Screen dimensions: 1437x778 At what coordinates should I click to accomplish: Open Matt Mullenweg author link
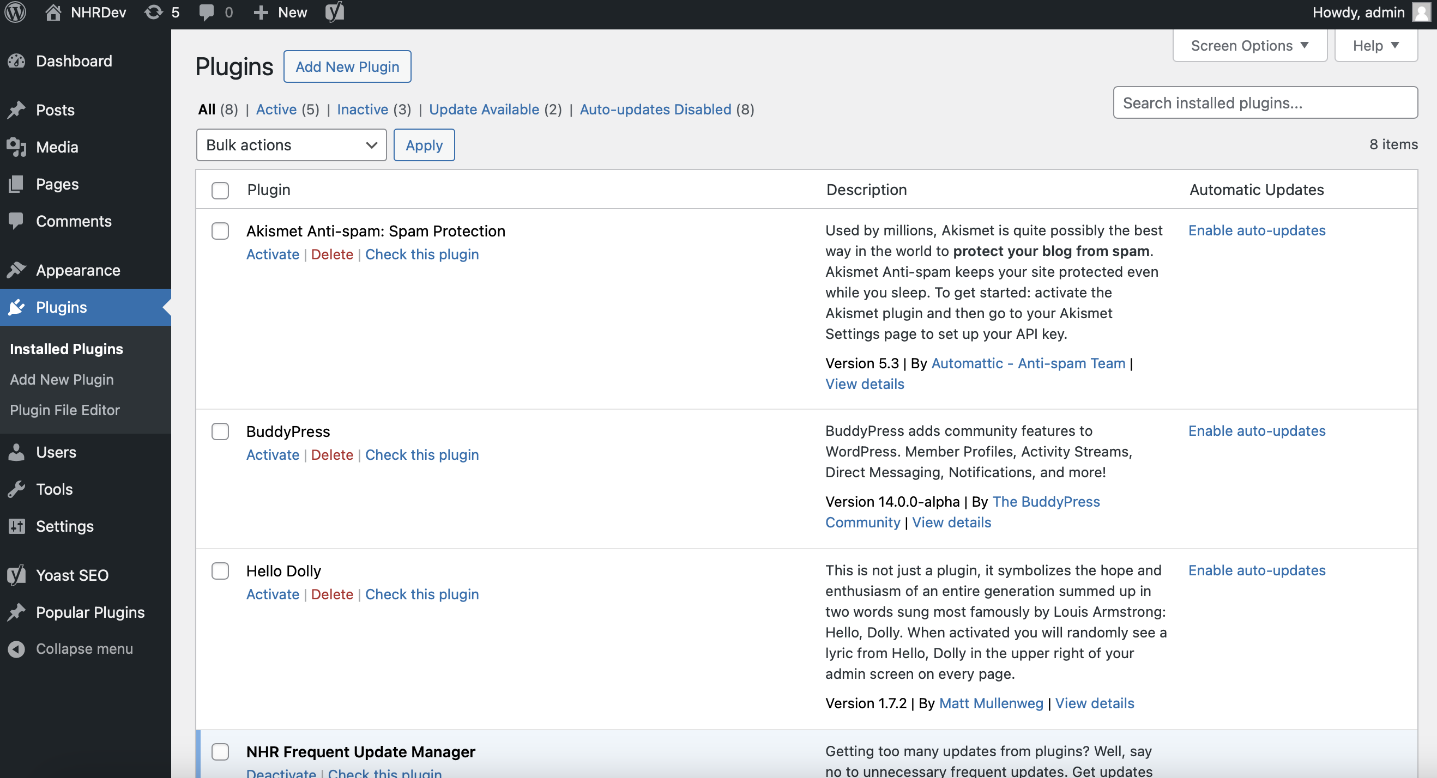(991, 703)
